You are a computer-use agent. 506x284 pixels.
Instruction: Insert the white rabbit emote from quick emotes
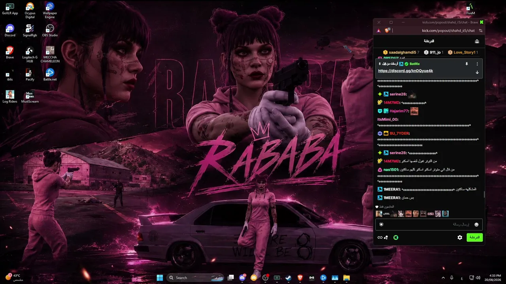click(401, 214)
